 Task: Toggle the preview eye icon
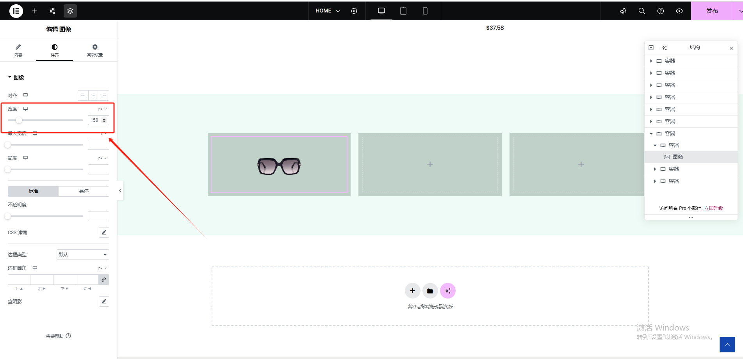click(679, 11)
